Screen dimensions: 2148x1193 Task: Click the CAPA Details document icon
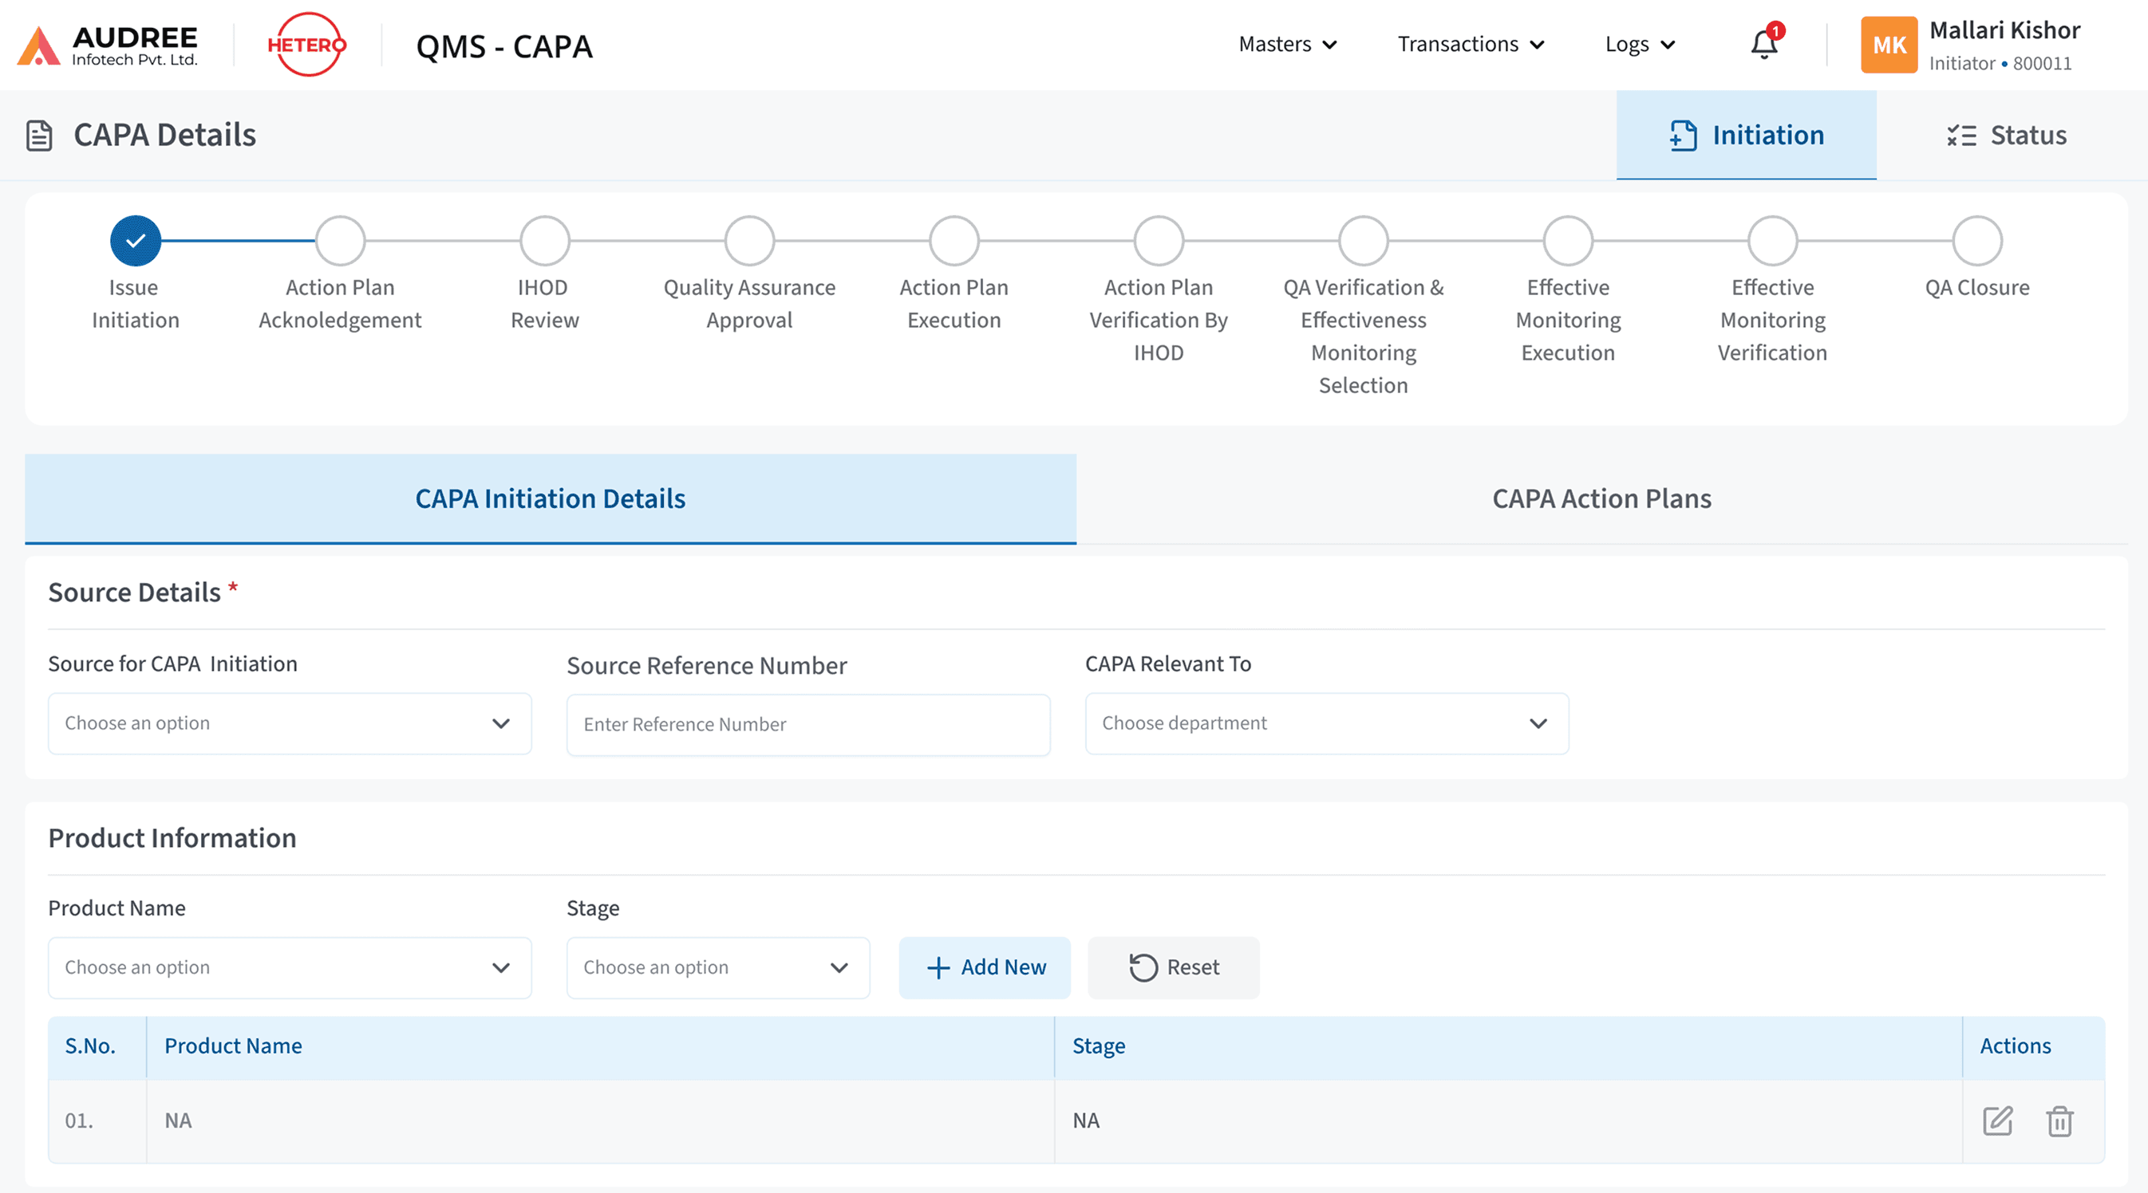(x=39, y=134)
